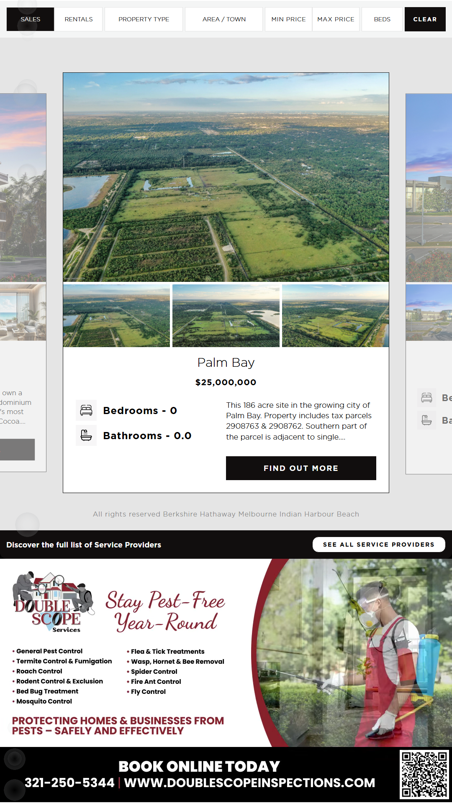Select the first small aerial thumbnail

point(117,316)
